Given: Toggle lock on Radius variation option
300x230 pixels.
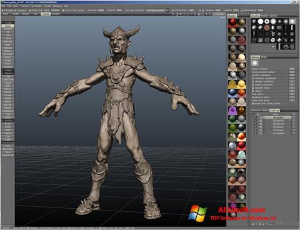Looking at the screenshot, I should [253, 82].
